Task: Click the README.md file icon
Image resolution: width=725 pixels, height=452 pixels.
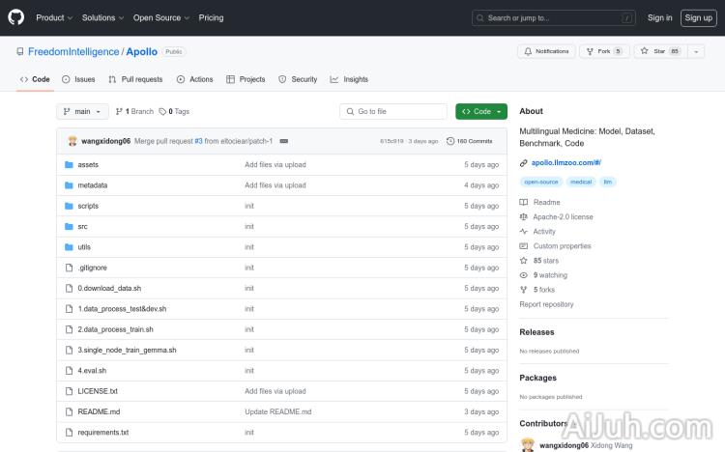Action: pos(69,411)
